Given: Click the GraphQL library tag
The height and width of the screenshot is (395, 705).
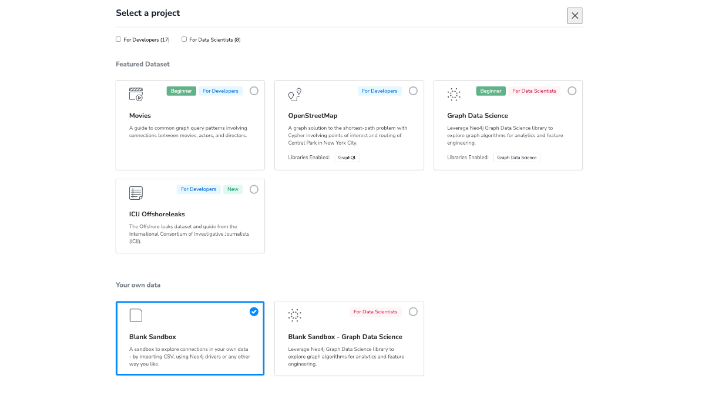Looking at the screenshot, I should (347, 158).
